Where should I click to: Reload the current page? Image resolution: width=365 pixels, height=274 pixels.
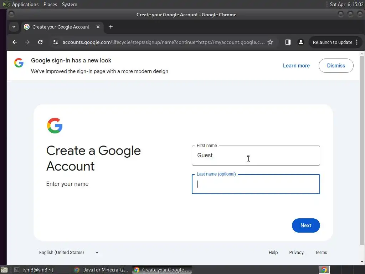[40, 42]
